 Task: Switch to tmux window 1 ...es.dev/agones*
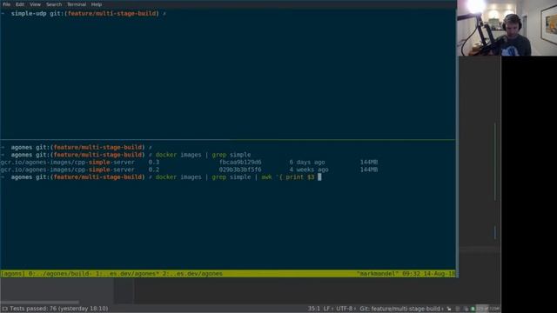click(x=127, y=274)
